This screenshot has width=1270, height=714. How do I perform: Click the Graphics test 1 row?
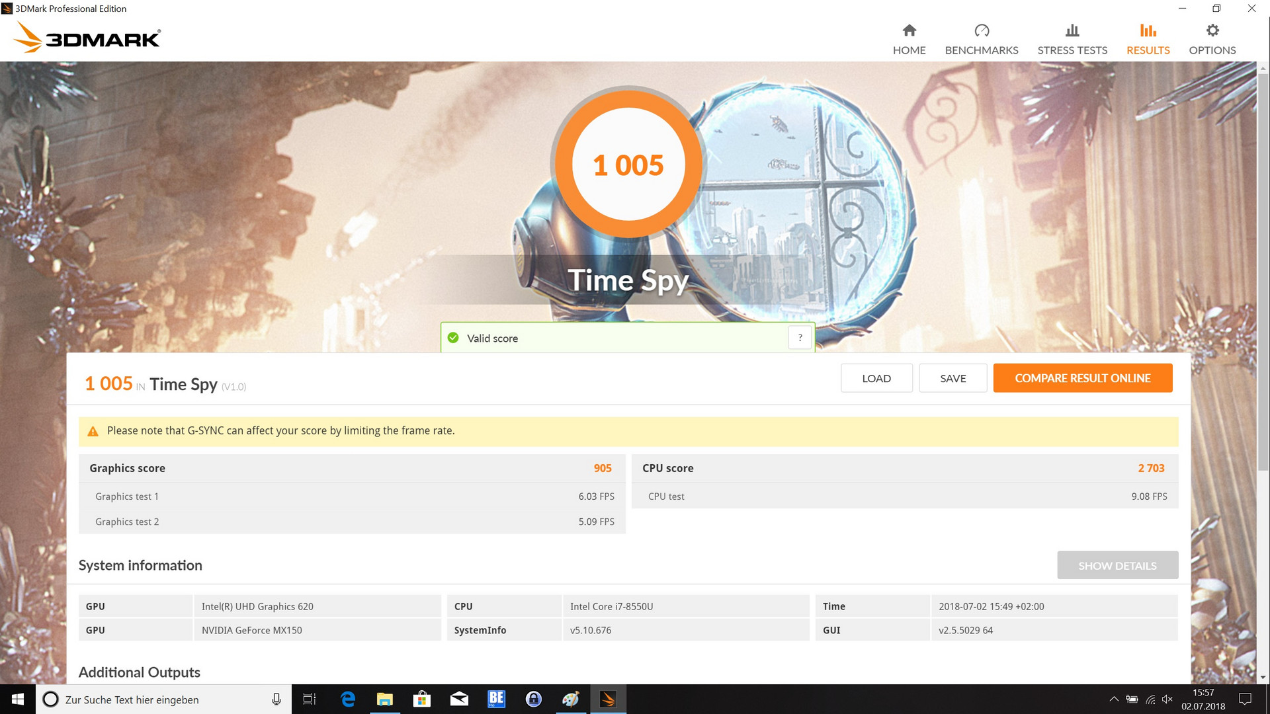352,496
